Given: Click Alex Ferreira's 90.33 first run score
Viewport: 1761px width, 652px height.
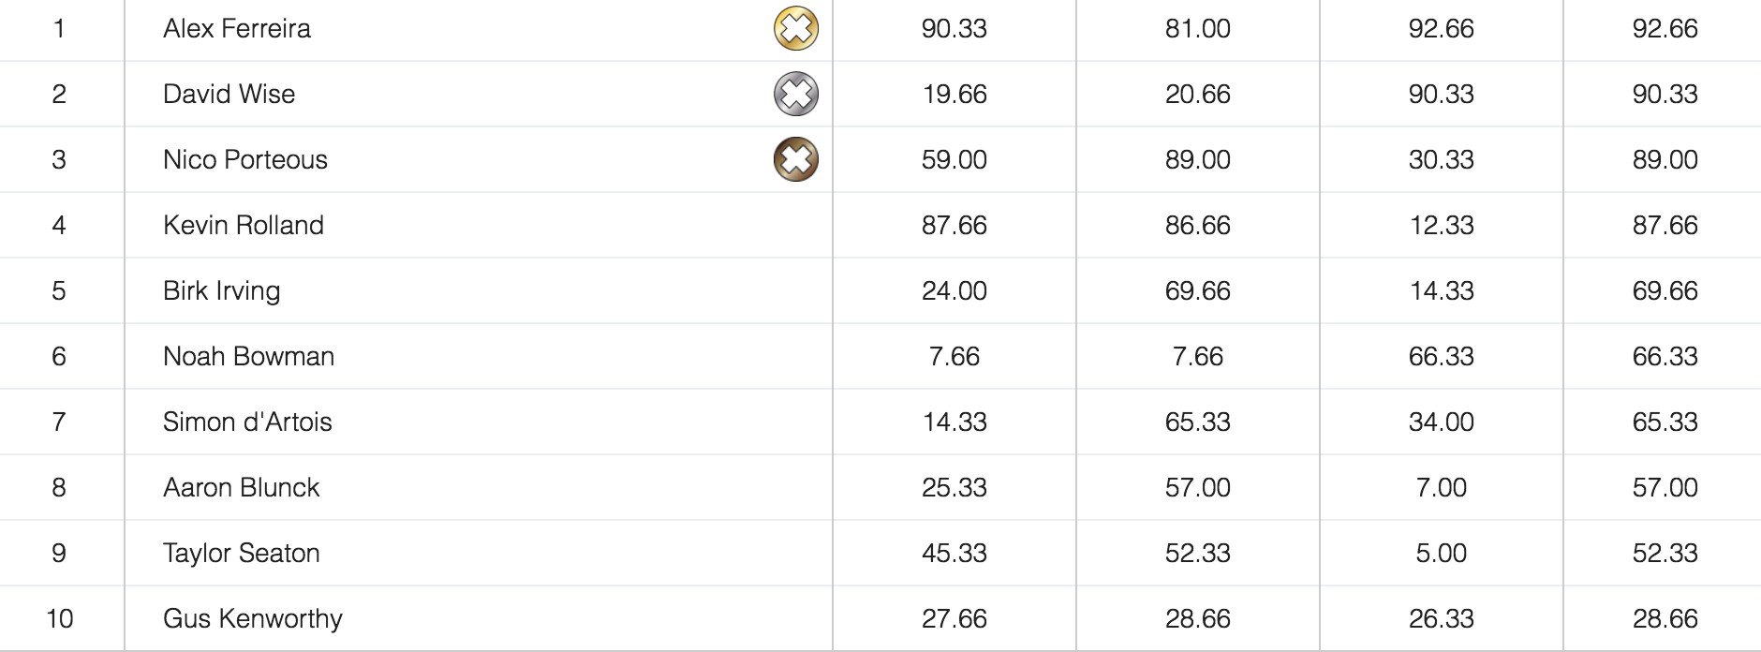Looking at the screenshot, I should 954,28.
